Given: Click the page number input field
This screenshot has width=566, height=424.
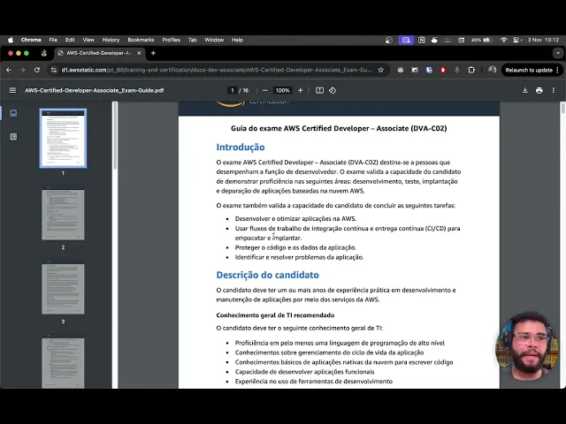Looking at the screenshot, I should tap(233, 90).
